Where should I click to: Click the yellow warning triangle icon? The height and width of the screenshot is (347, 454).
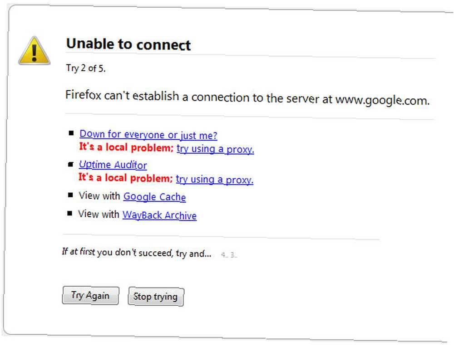35,51
